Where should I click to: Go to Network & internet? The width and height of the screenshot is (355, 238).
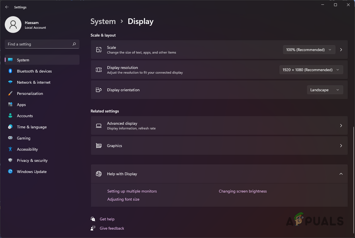tap(42, 82)
